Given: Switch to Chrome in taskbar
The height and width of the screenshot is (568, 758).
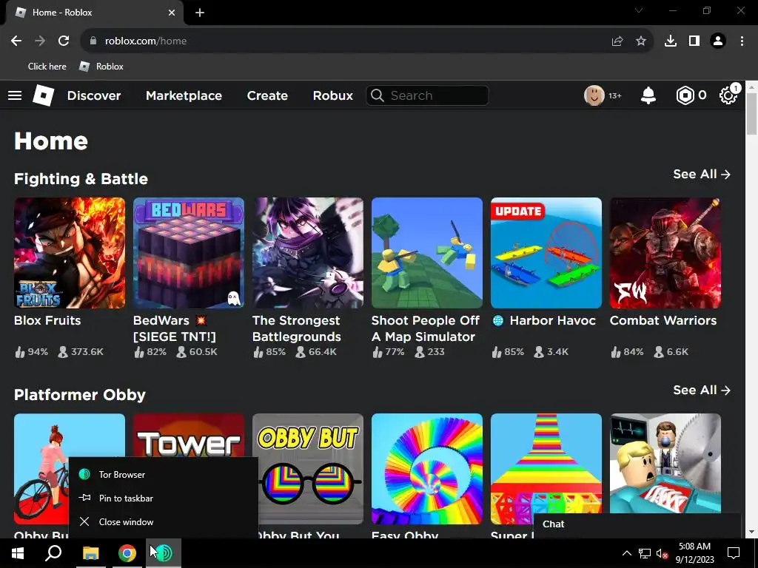Looking at the screenshot, I should click(x=127, y=553).
